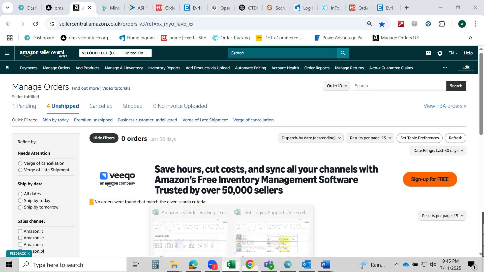Open the Chrome three-dot menu
Screen dimensions: 484x272
tap(476, 24)
